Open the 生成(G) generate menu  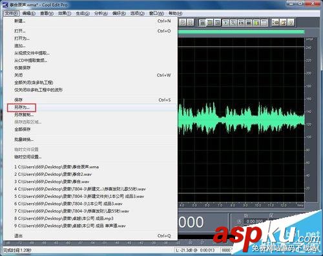tap(83, 14)
